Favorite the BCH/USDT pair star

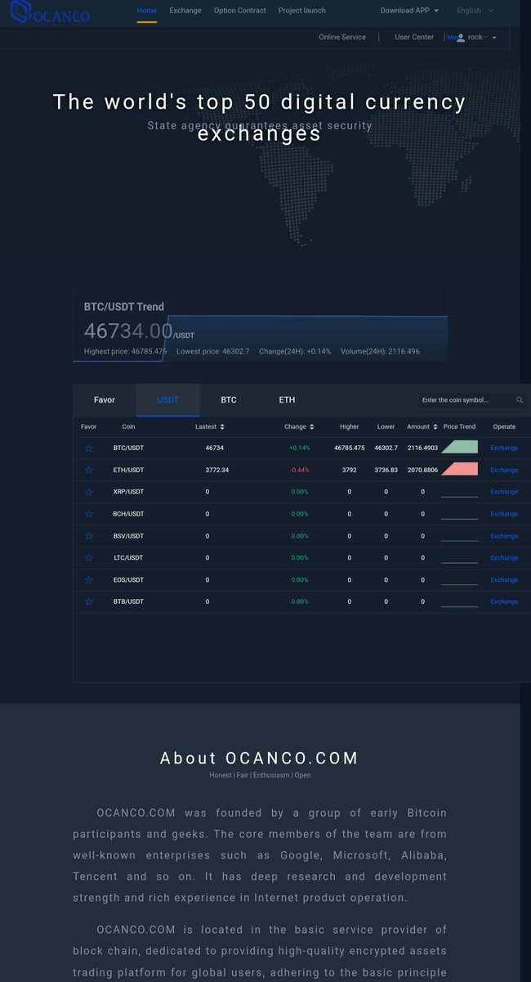(x=88, y=514)
